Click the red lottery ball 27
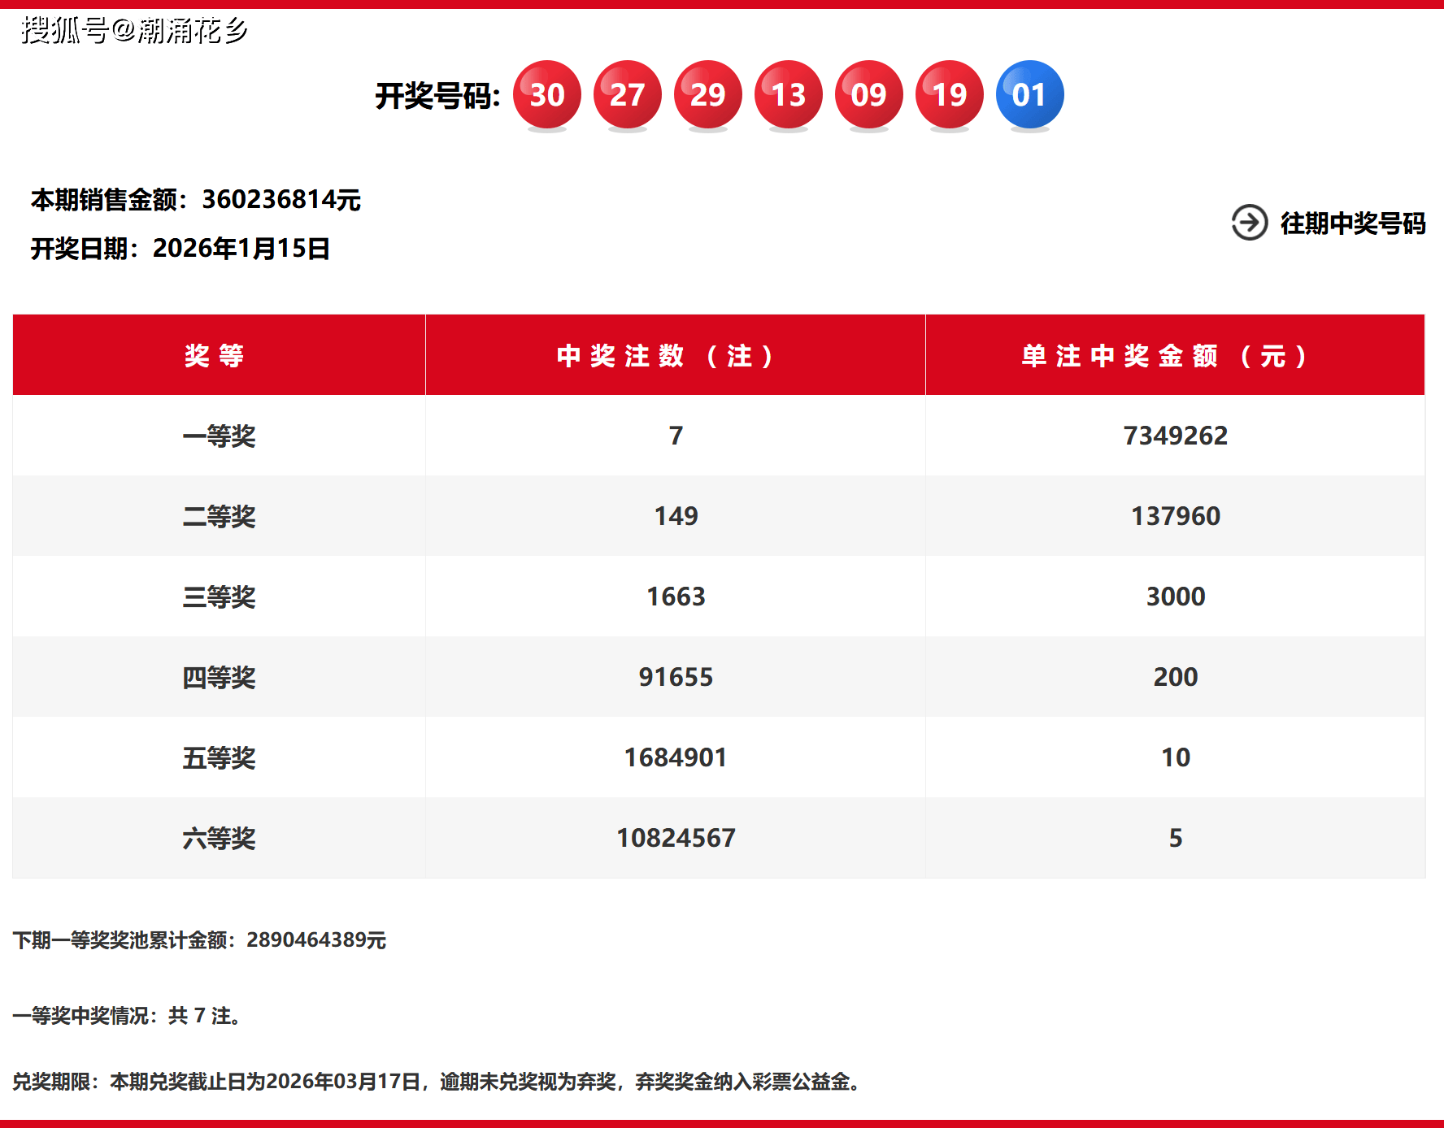 click(x=627, y=94)
